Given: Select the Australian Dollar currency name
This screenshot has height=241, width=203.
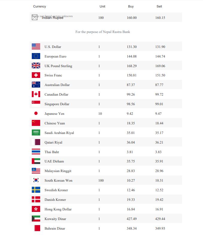Looking at the screenshot, I should [x=57, y=85].
